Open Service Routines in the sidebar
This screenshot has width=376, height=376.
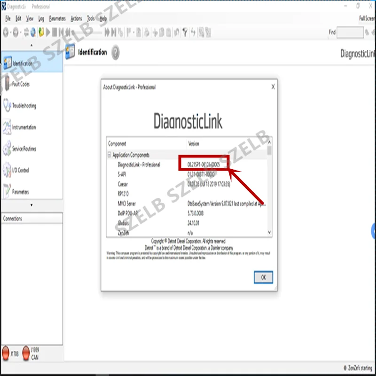click(32, 149)
